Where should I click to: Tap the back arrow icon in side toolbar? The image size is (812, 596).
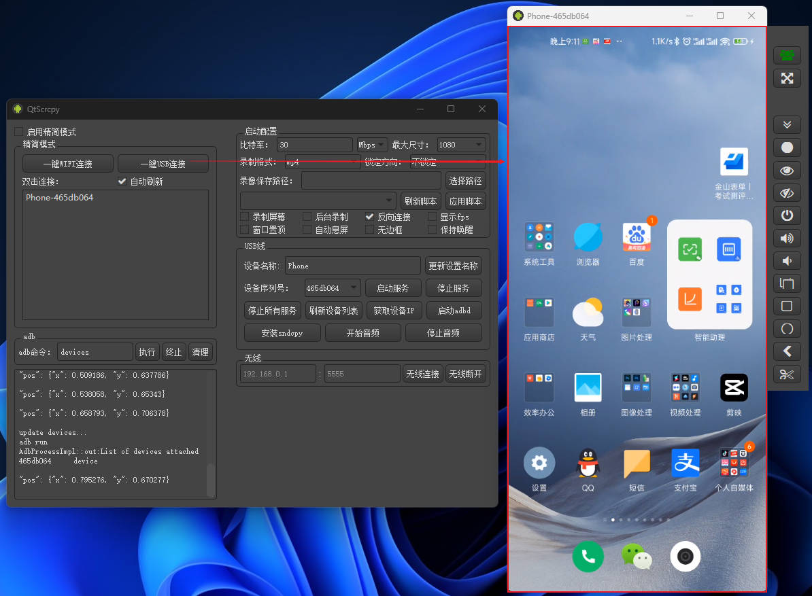[787, 351]
